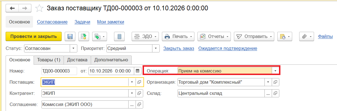Open the Печать print menu
The height and width of the screenshot is (111, 337).
click(x=178, y=36)
